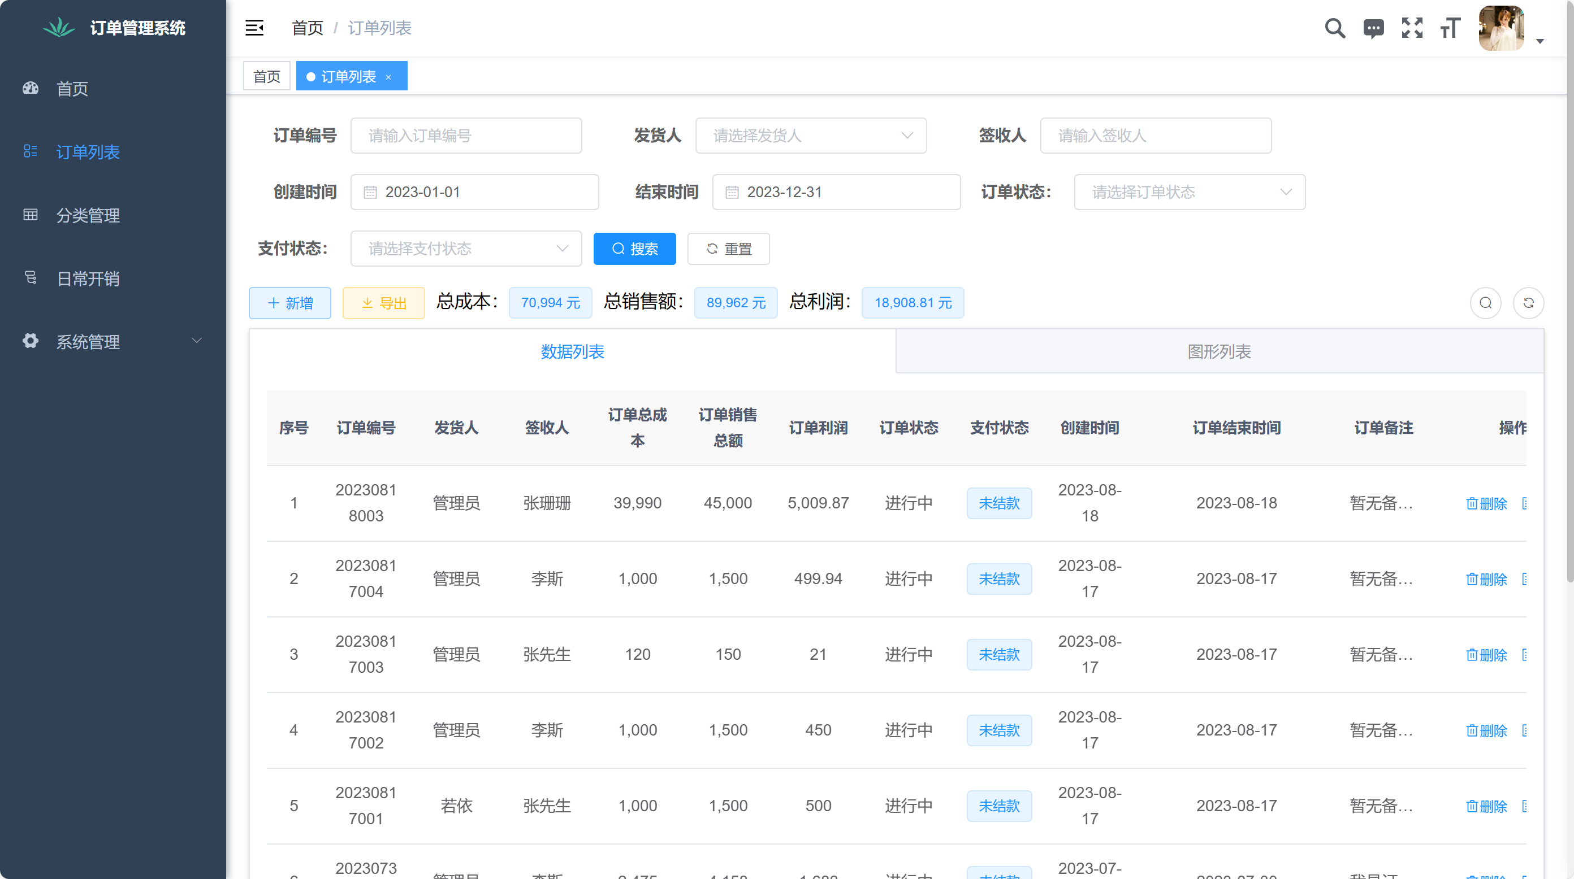Click the 新增 button
Image resolution: width=1574 pixels, height=879 pixels.
click(x=289, y=303)
